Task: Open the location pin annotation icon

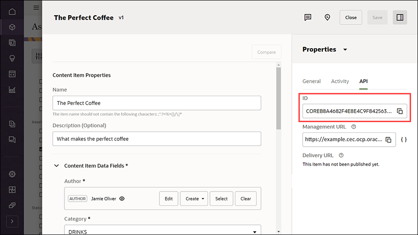Action: pos(327,18)
